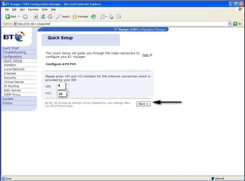245x181 pixels.
Task: Select Configuration in the sidebar
Action: click(x=12, y=57)
